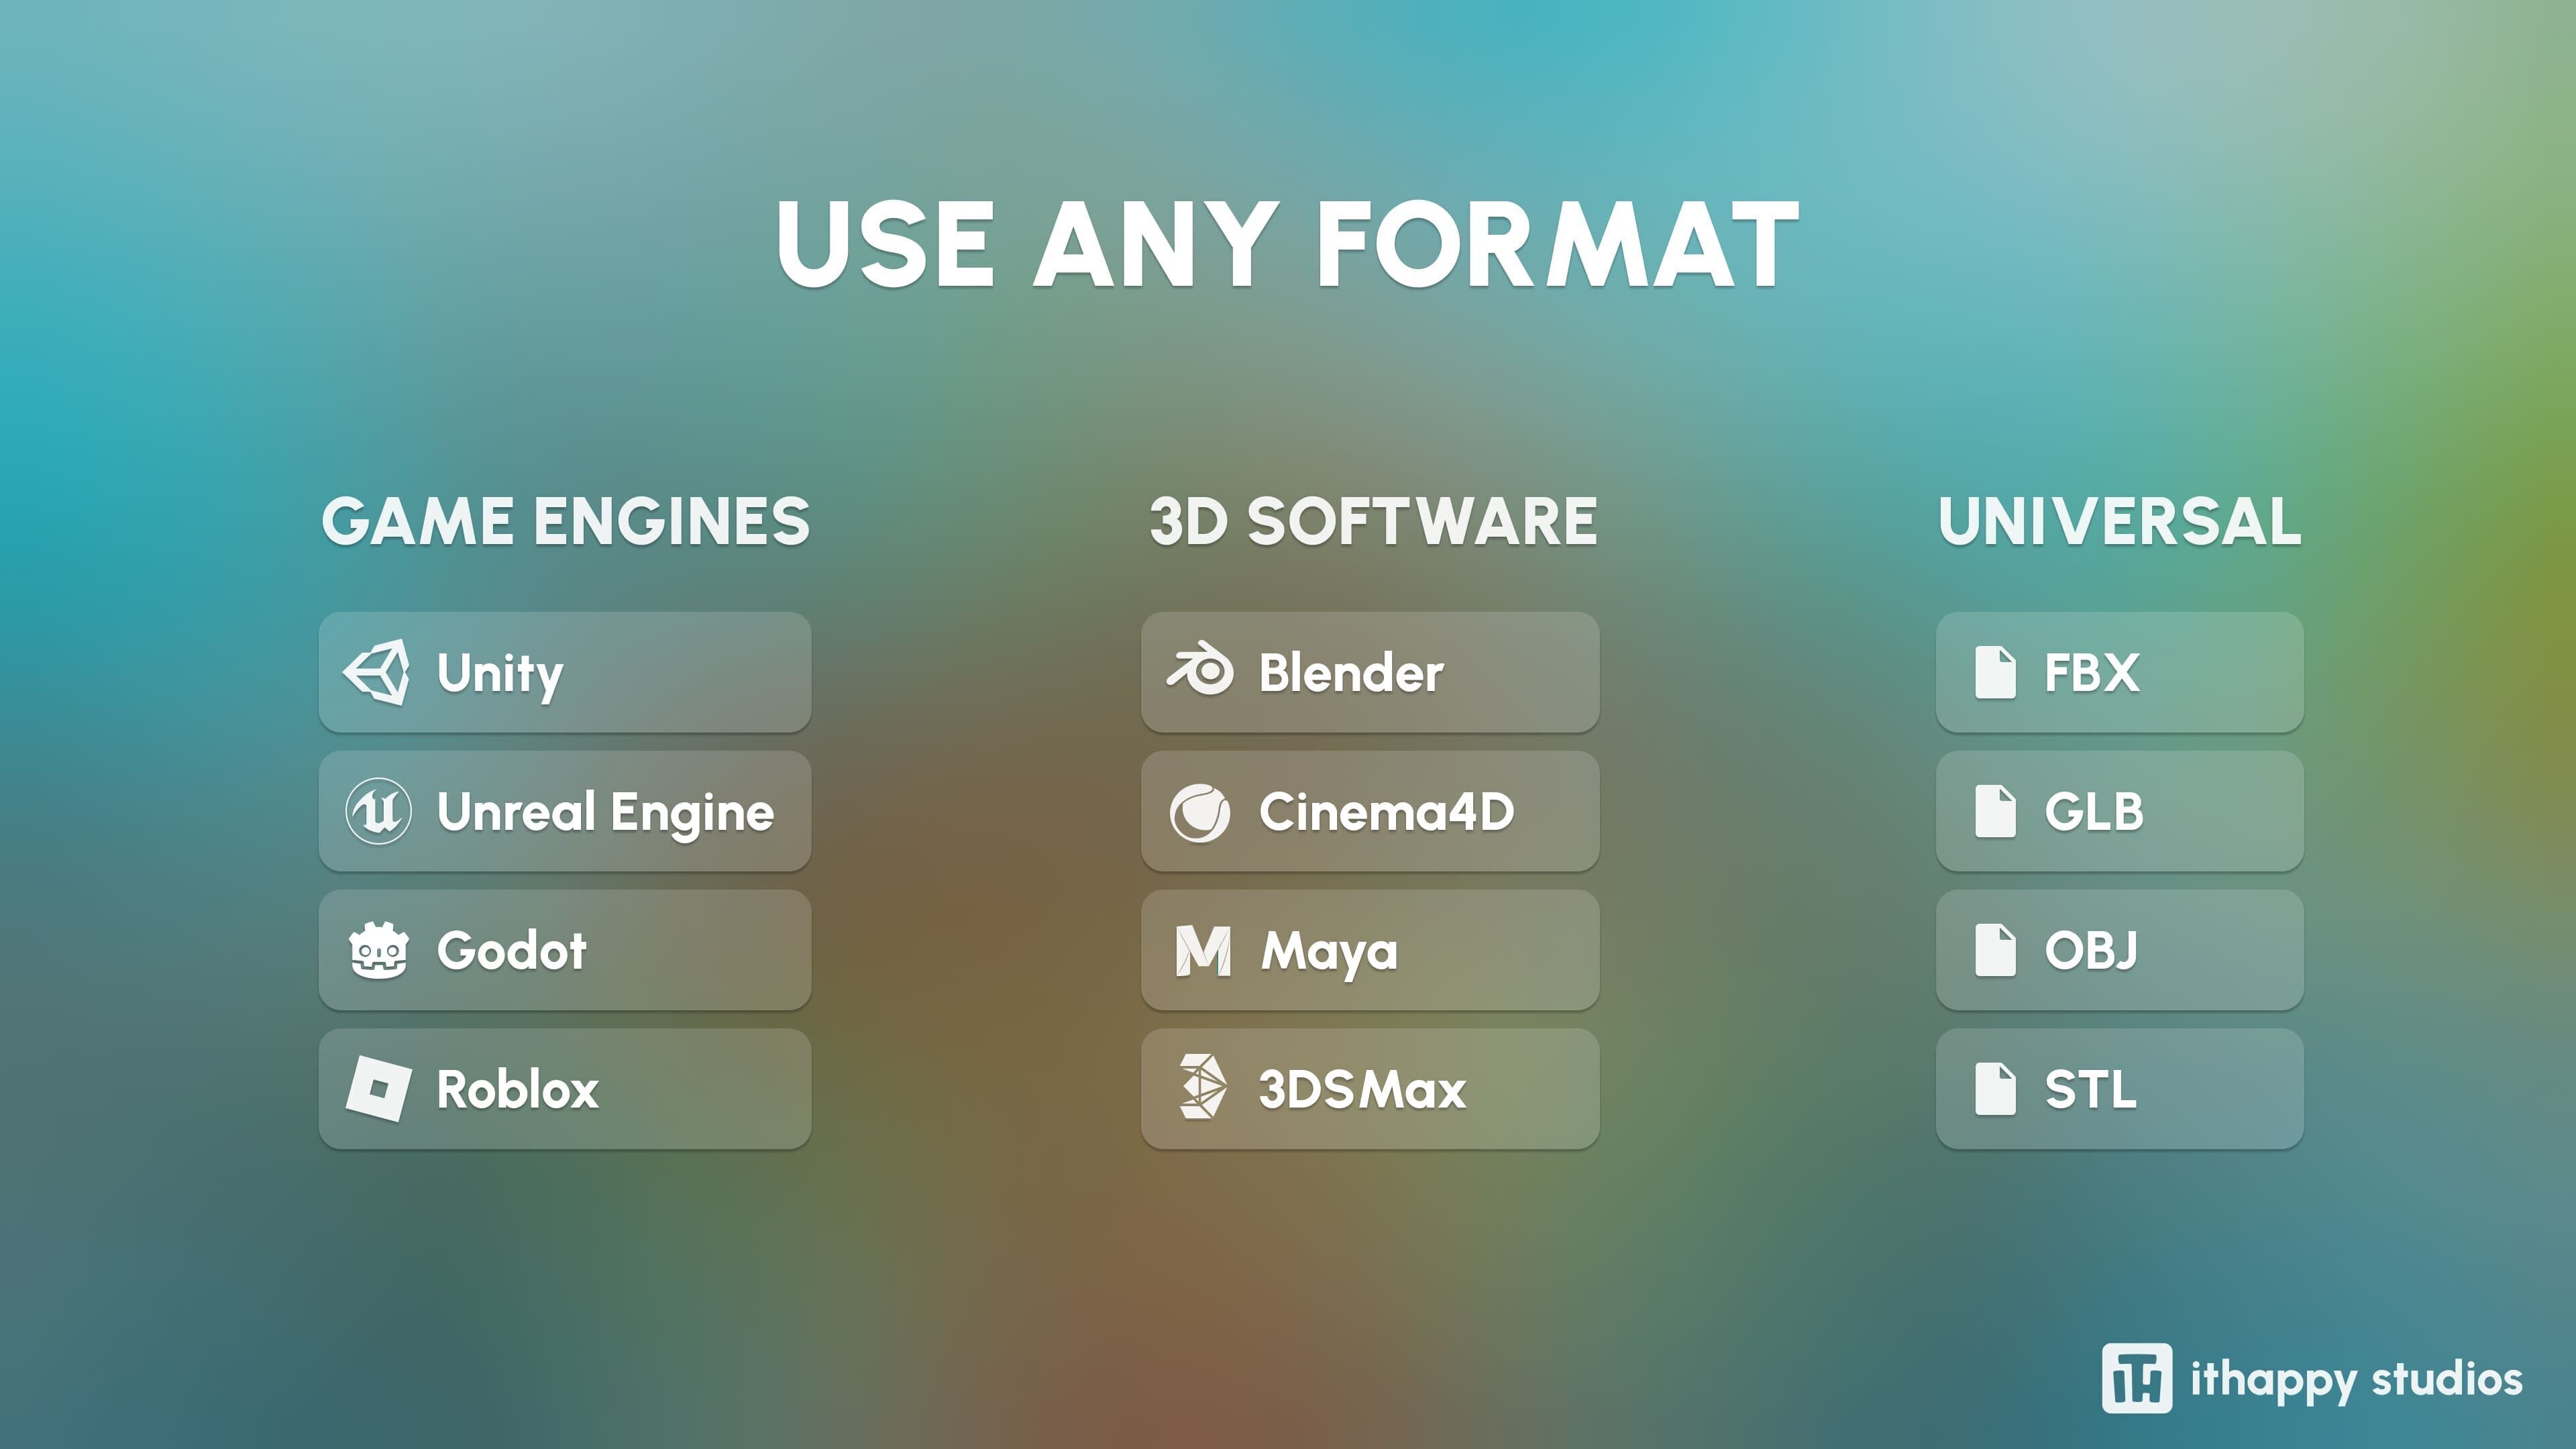Click the Blender logo icon
Viewport: 2576px width, 1449px height.
pos(1200,670)
